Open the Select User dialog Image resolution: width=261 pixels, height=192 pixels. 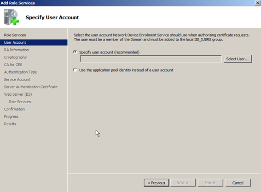pos(238,59)
